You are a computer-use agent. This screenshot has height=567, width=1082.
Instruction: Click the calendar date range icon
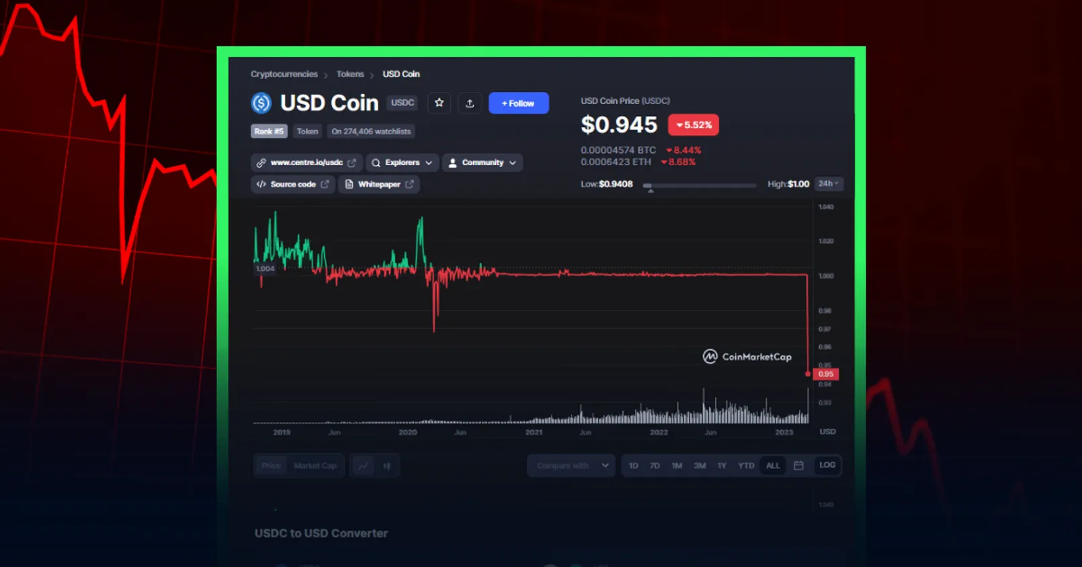tap(798, 465)
